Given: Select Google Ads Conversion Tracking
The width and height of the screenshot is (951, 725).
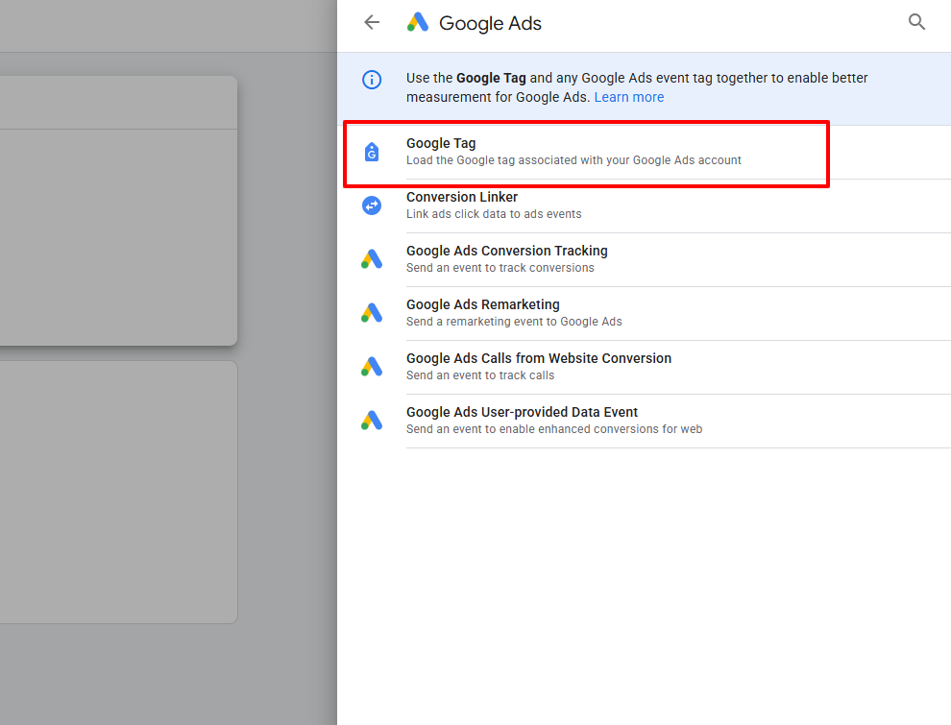Looking at the screenshot, I should (645, 260).
